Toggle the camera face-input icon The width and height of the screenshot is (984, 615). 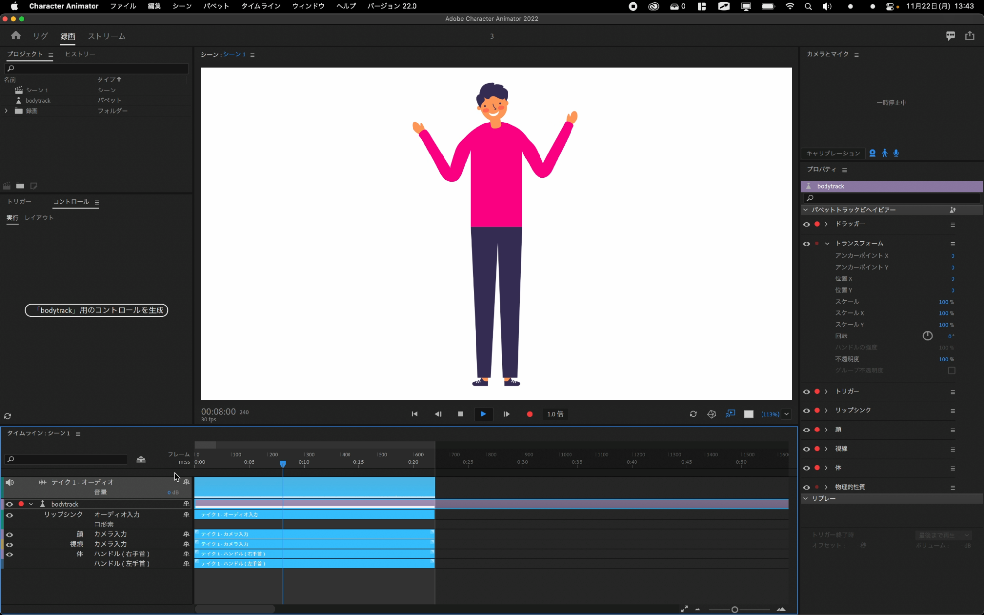click(872, 154)
